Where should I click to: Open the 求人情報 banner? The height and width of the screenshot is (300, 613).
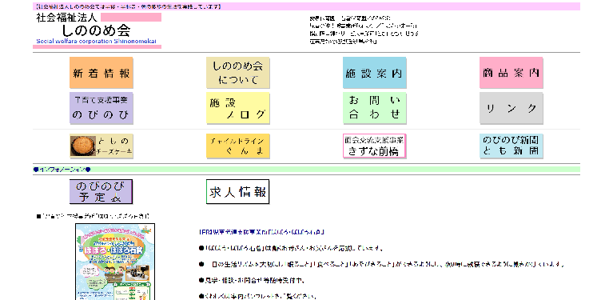(237, 192)
